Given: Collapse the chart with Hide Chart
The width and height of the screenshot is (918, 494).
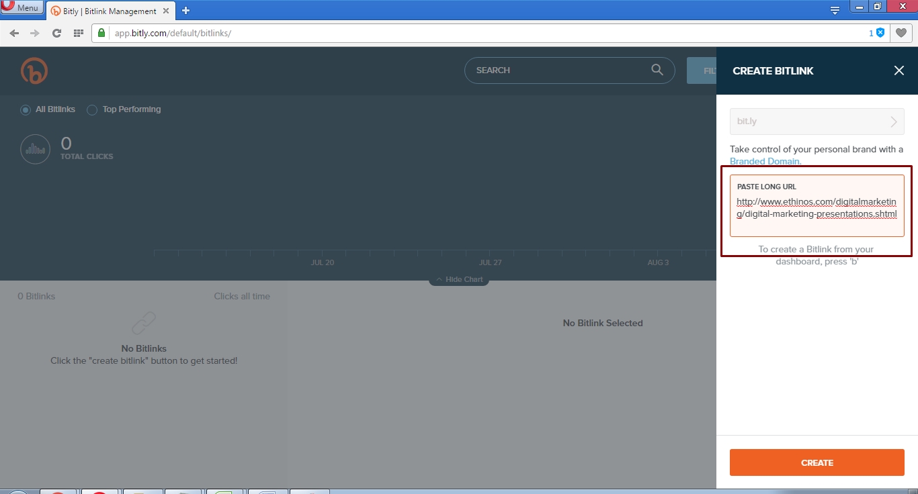Looking at the screenshot, I should (459, 279).
